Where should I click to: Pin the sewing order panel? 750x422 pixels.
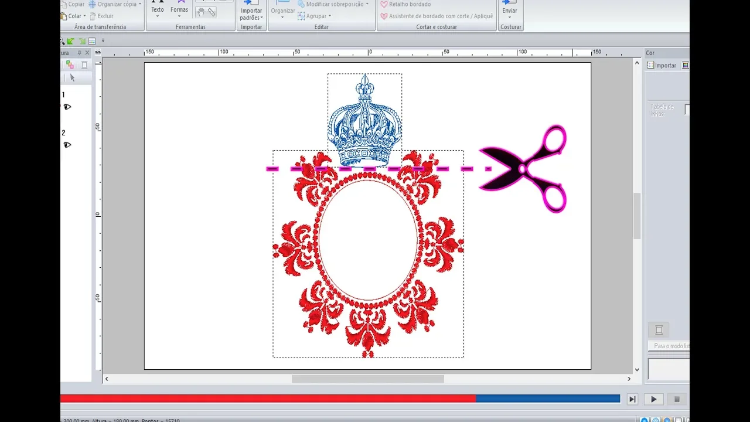(x=80, y=53)
